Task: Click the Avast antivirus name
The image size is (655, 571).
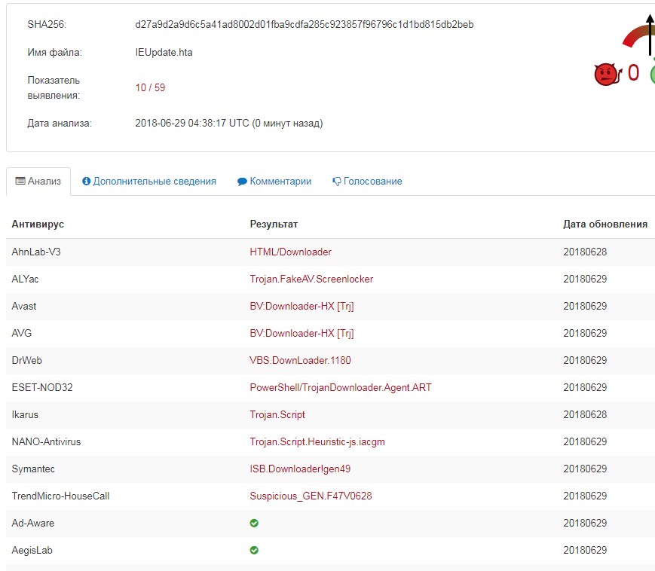Action: 24,306
